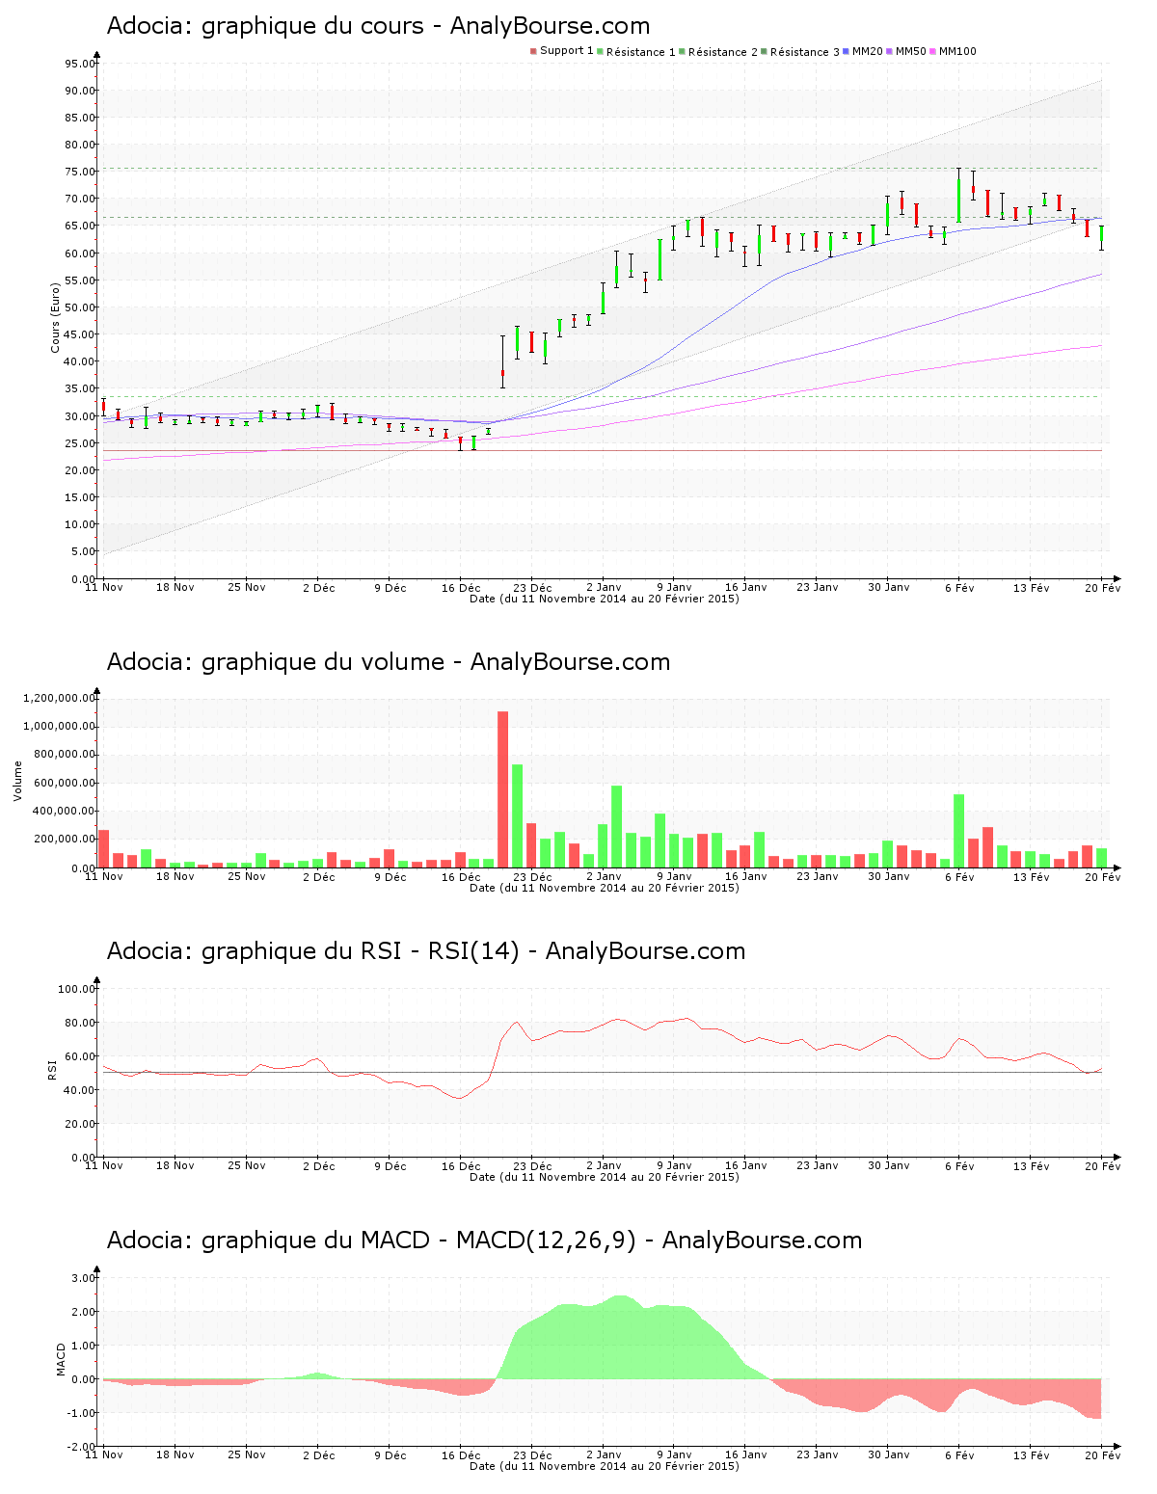Click the 5.00 value on price axis
1157x1494 pixels.
[x=83, y=551]
